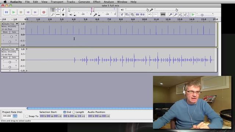Viewport: 235px width, 132px height.
Task: Solo the first audio track
Action: tap(14, 32)
